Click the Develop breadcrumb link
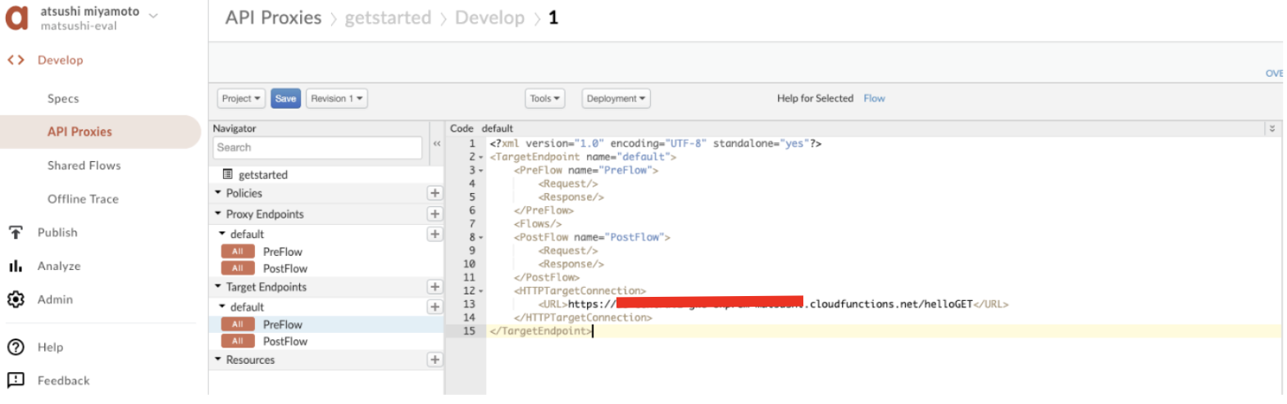The width and height of the screenshot is (1287, 404). [x=489, y=18]
